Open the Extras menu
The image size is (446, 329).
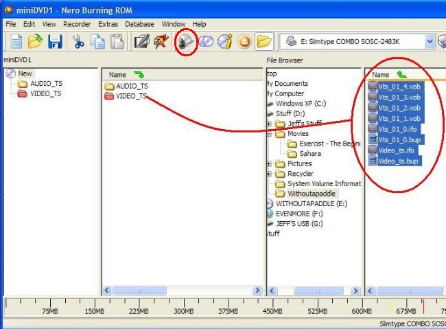click(x=108, y=24)
